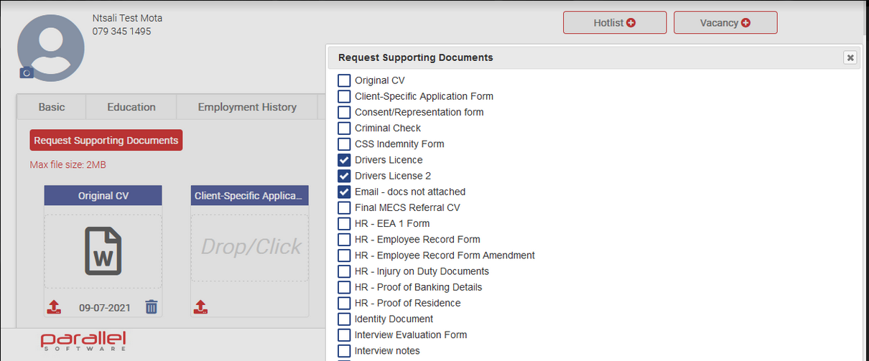Uncheck the Drivers Licence checkbox

click(344, 160)
